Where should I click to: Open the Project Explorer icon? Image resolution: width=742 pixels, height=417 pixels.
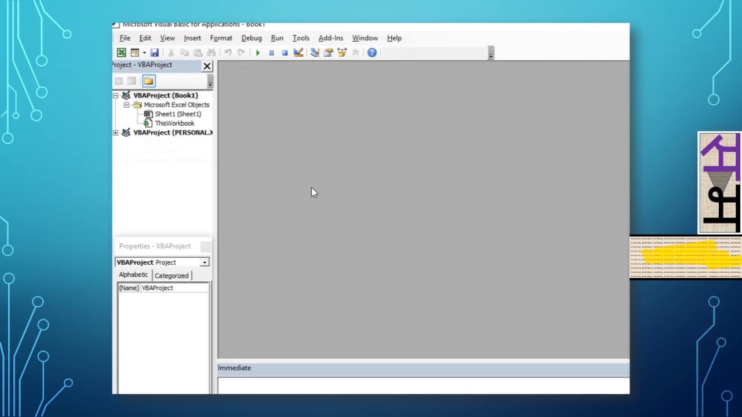315,53
